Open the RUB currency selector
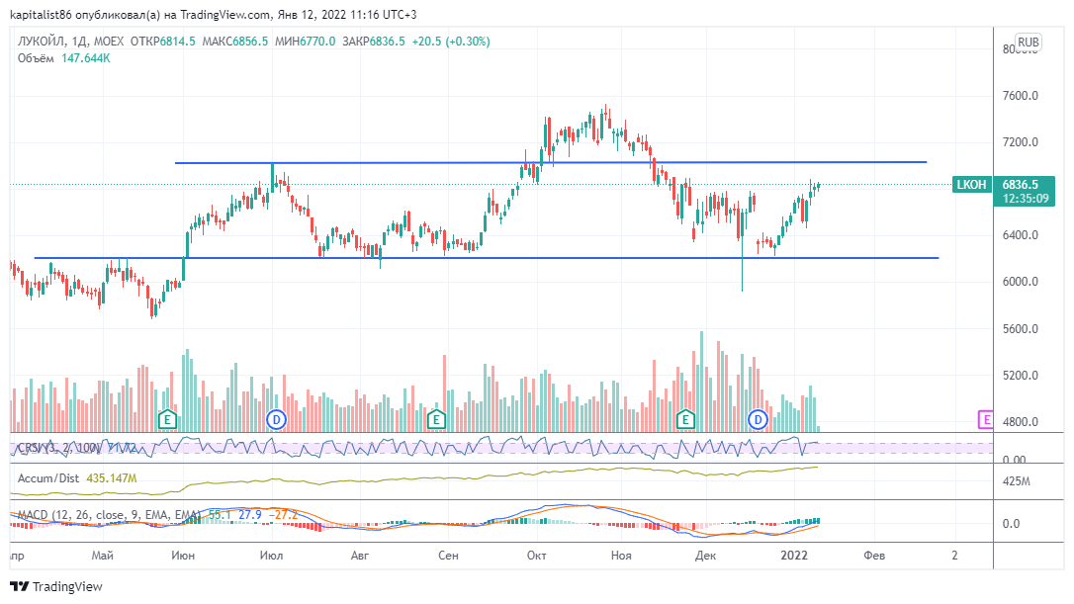1074x604 pixels. [1029, 43]
